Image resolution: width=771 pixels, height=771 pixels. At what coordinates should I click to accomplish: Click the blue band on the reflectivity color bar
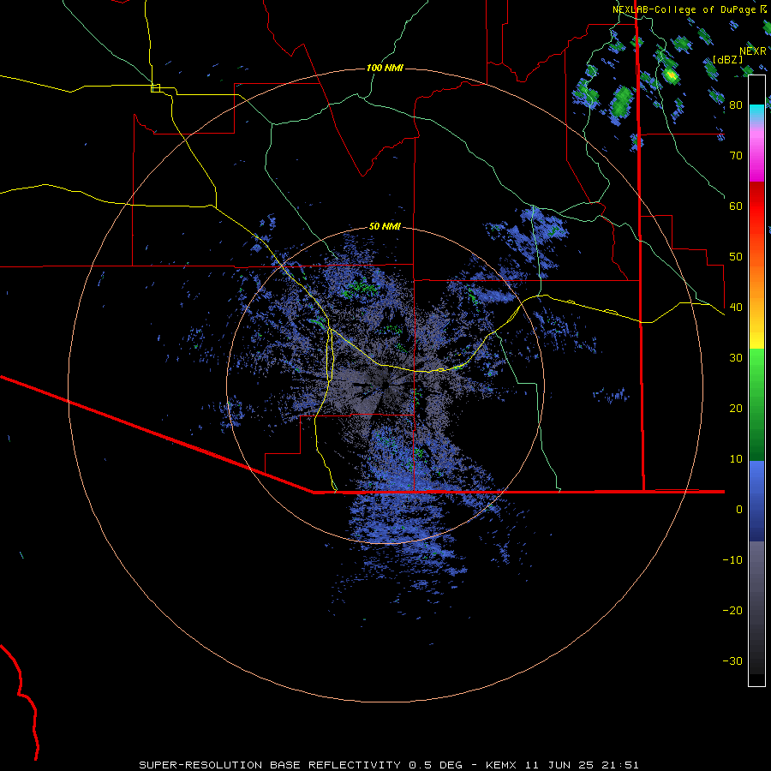(756, 501)
